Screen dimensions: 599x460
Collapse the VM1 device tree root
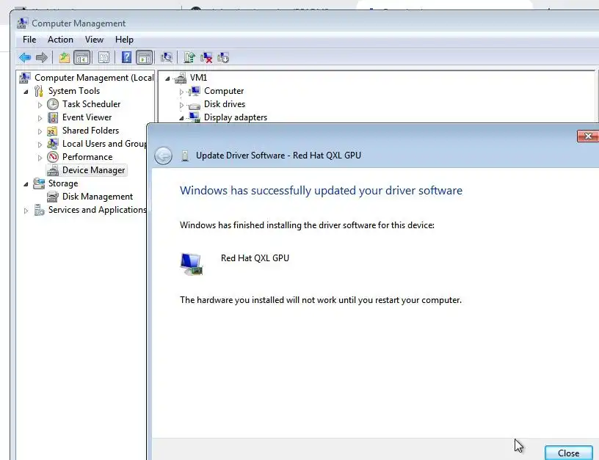tap(167, 79)
